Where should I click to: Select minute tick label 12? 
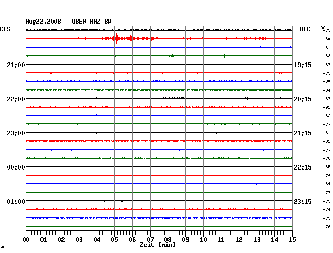(x=239, y=239)
